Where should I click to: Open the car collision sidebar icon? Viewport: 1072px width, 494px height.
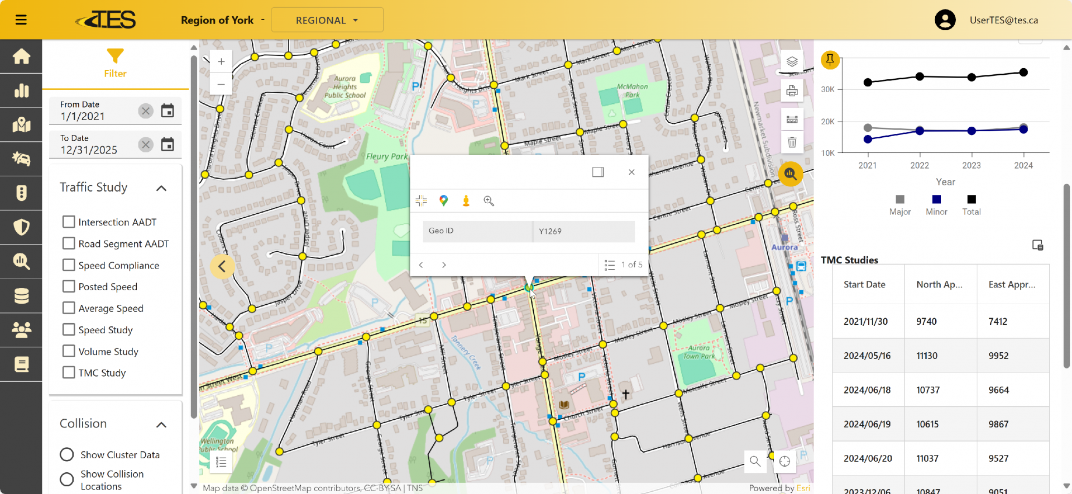coord(21,159)
